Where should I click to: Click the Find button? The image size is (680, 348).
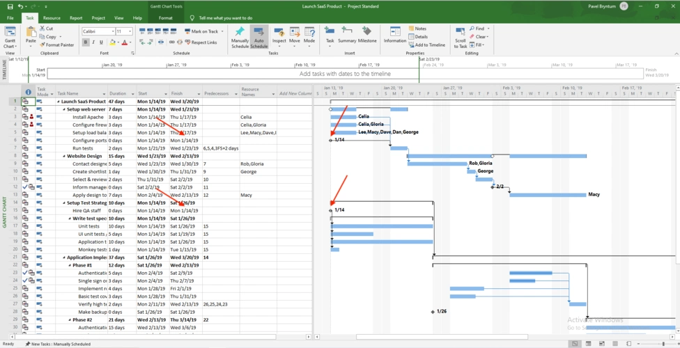[x=479, y=29]
